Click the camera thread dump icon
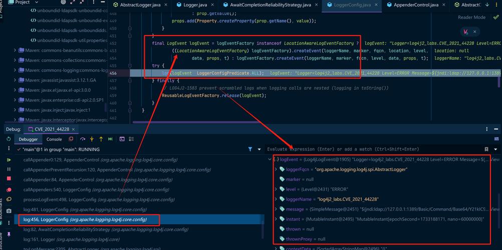502x250 pixels. point(9,211)
